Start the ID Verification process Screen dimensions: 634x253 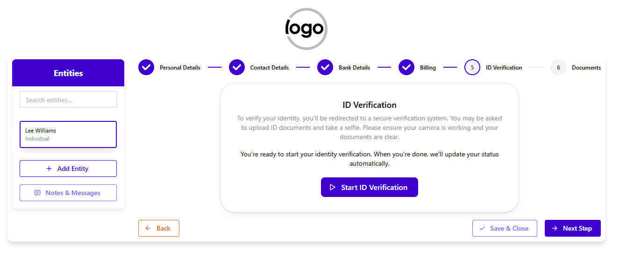369,187
